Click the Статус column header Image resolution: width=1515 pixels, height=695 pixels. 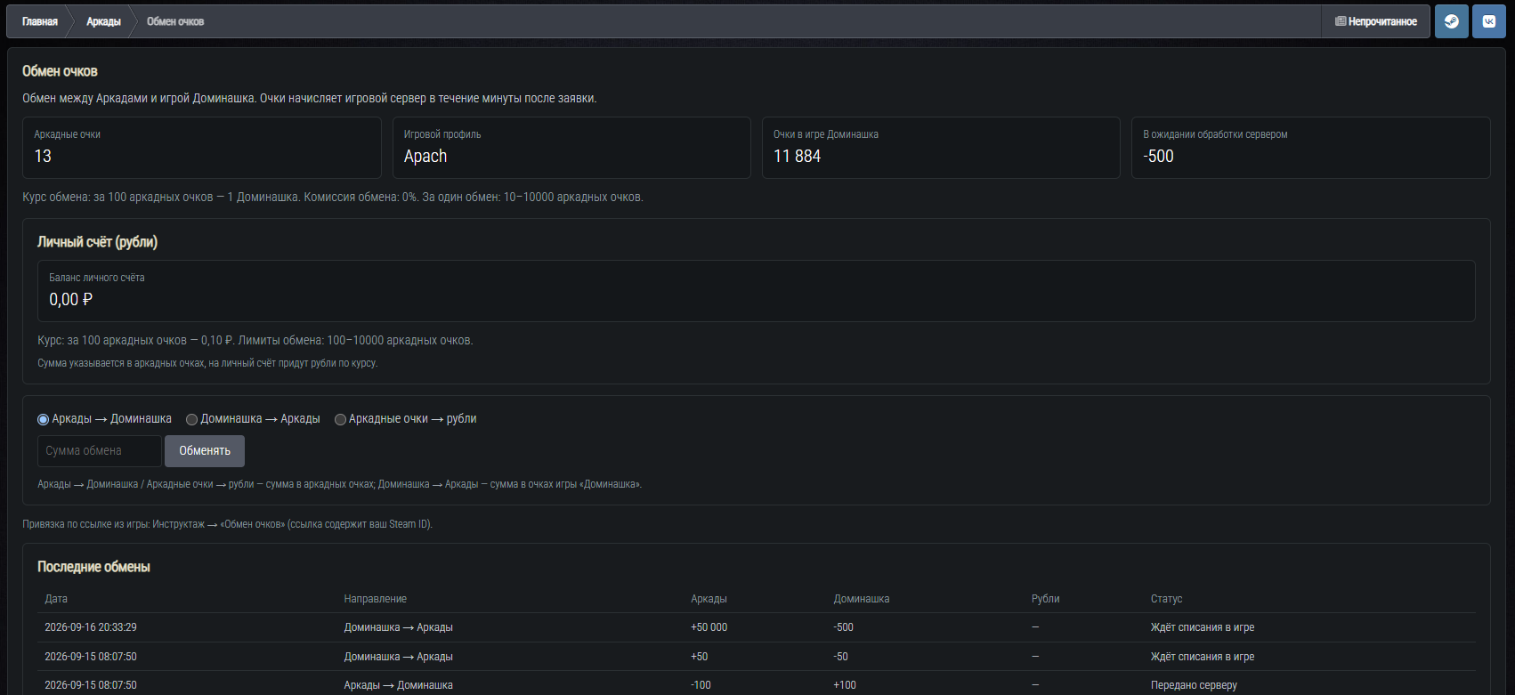[x=1166, y=599]
